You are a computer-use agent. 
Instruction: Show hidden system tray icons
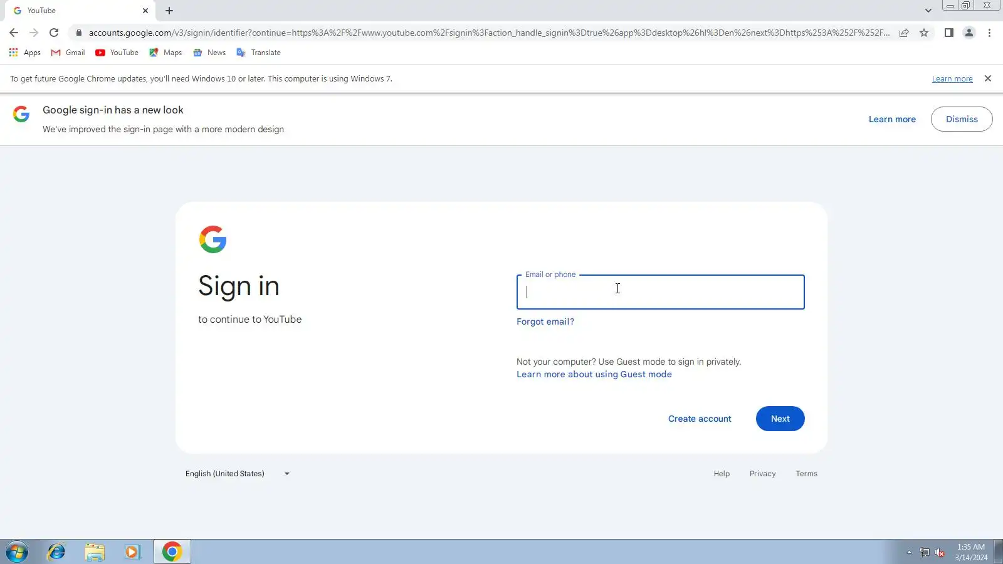(909, 552)
